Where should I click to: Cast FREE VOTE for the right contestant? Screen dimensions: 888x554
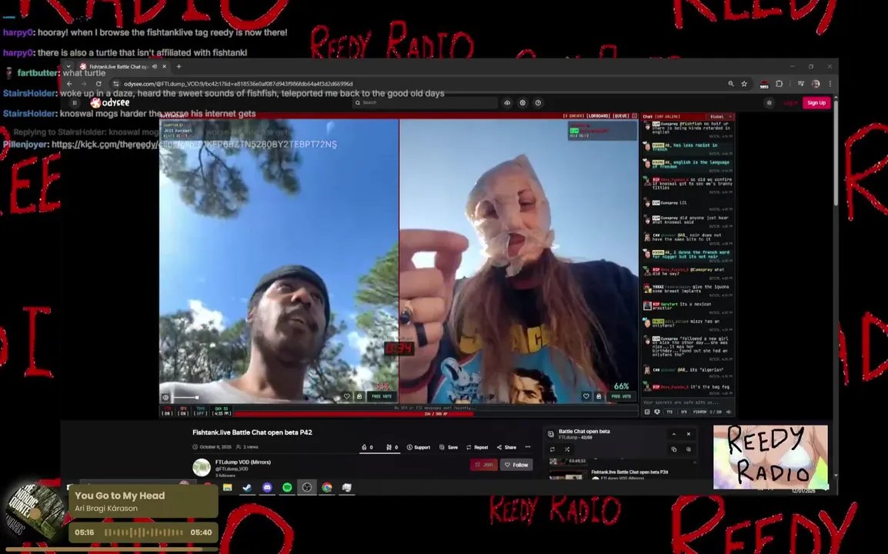[621, 396]
